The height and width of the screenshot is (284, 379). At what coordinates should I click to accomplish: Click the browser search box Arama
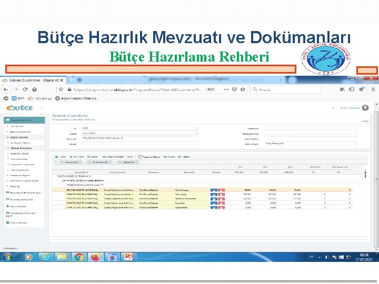tap(285, 89)
